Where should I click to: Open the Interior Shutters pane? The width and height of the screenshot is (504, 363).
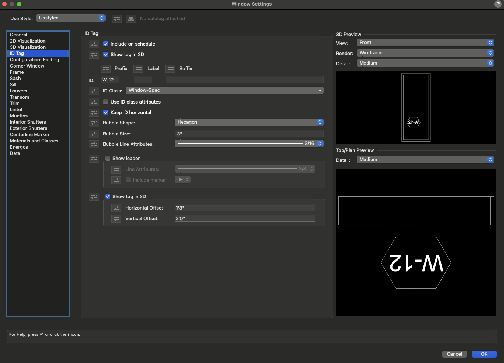(x=28, y=122)
